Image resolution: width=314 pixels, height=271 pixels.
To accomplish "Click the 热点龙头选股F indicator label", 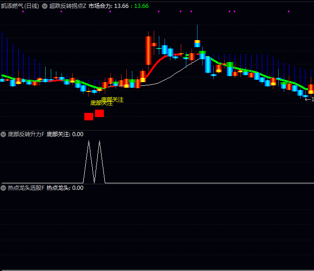I will [x=26, y=188].
